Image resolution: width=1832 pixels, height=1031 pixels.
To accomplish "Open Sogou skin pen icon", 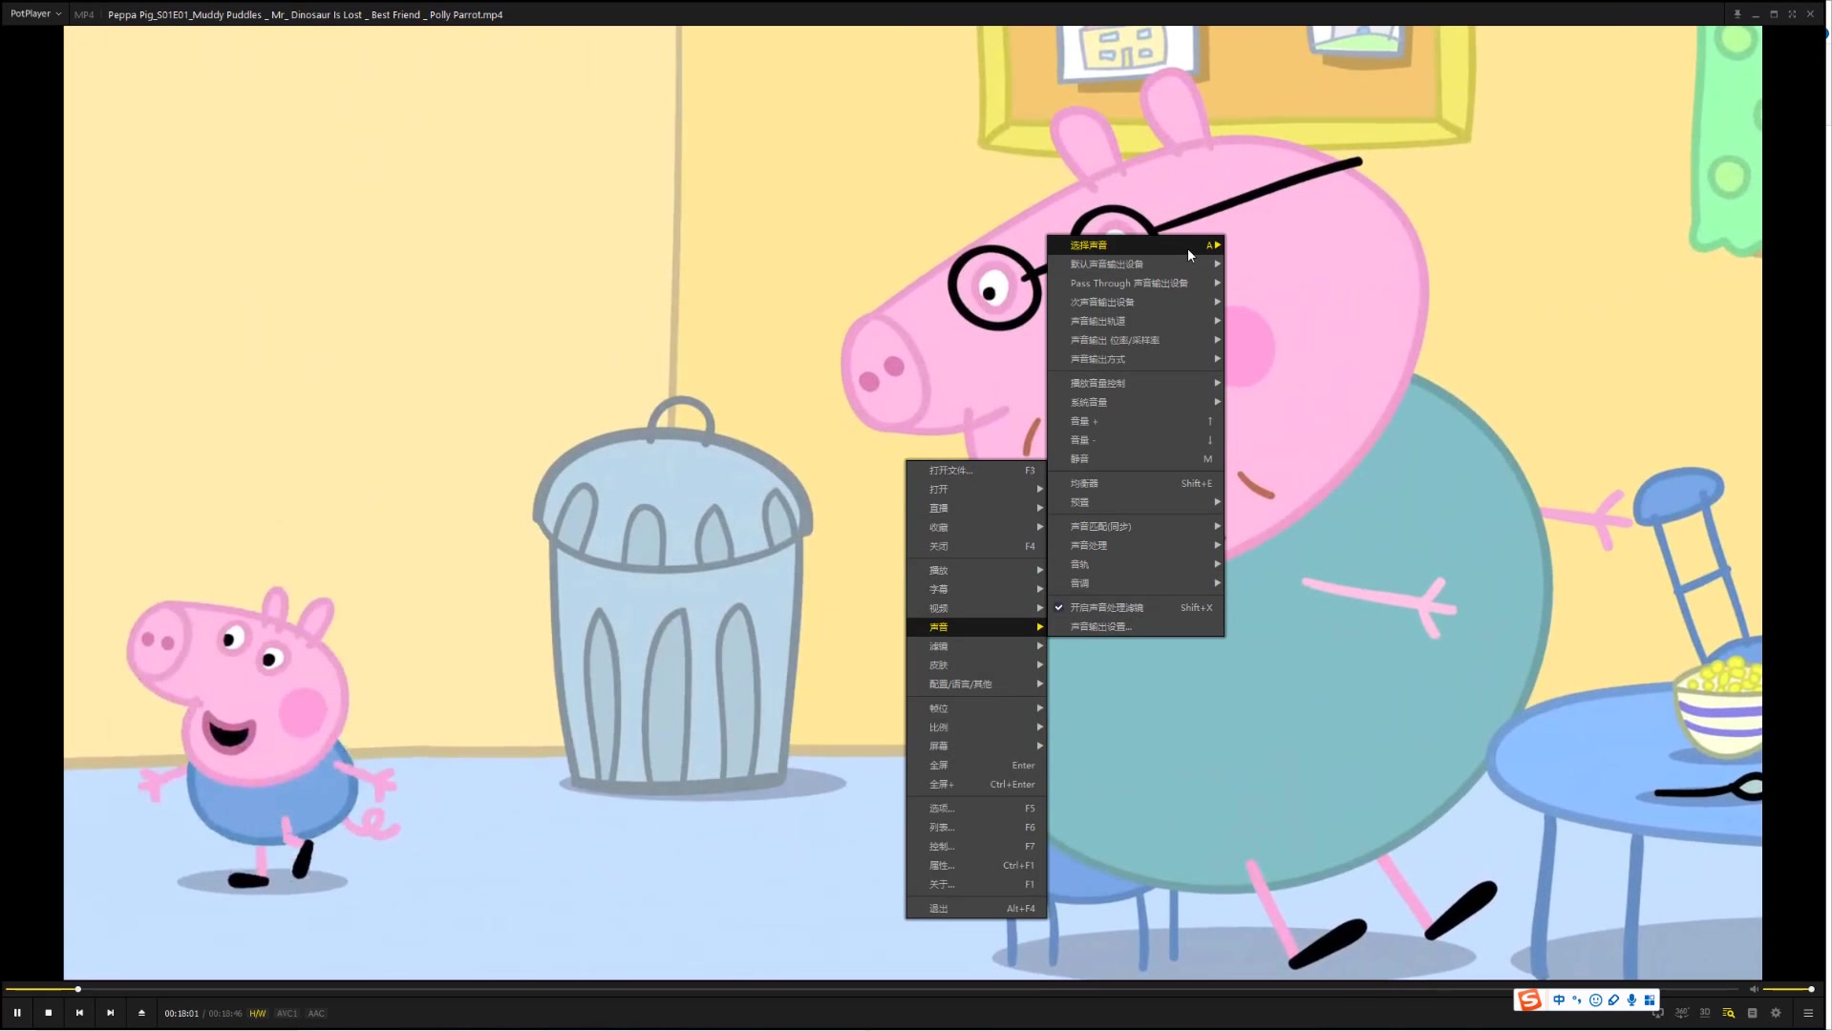I will 1613,999.
